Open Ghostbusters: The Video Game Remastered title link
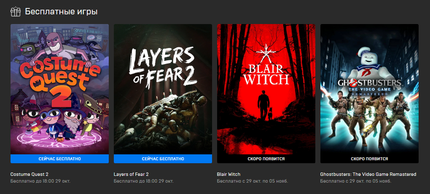This screenshot has height=194, width=430. tap(368, 174)
